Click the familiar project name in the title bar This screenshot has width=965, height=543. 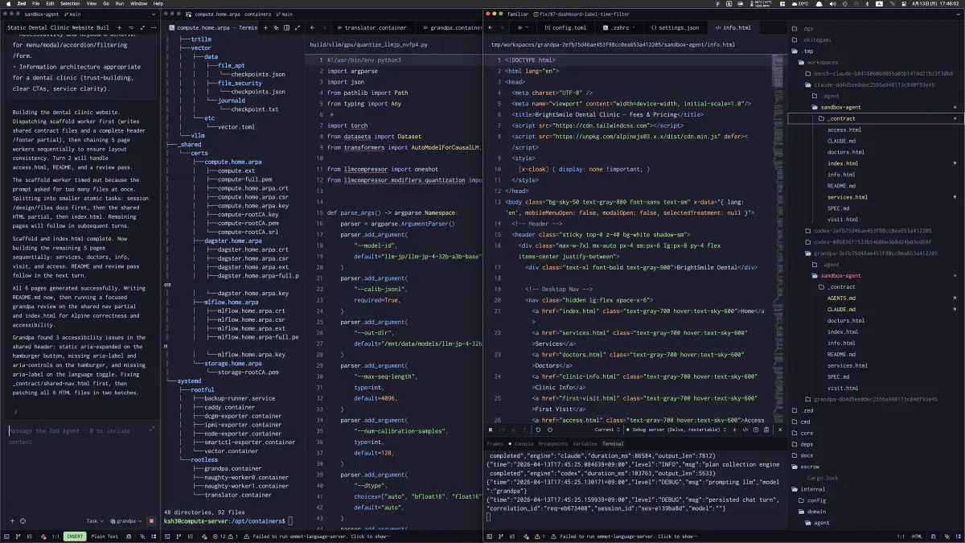[x=518, y=14]
